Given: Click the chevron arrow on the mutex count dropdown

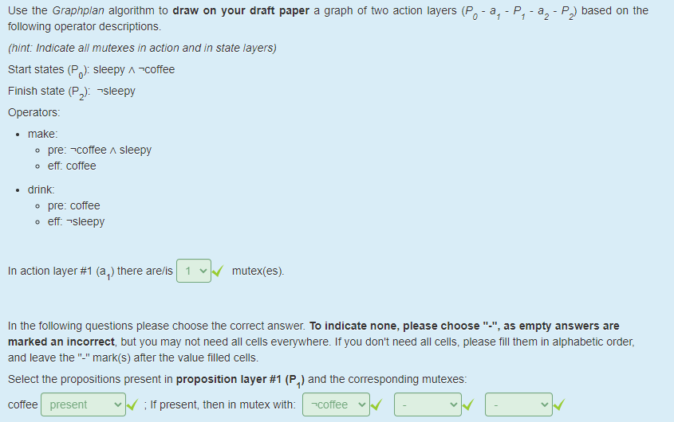Looking at the screenshot, I should click(203, 272).
